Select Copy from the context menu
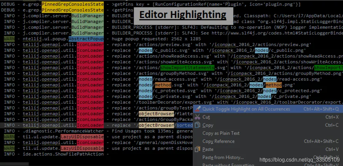Image resolution: width=343 pixels, height=166 pixels. coord(268,125)
